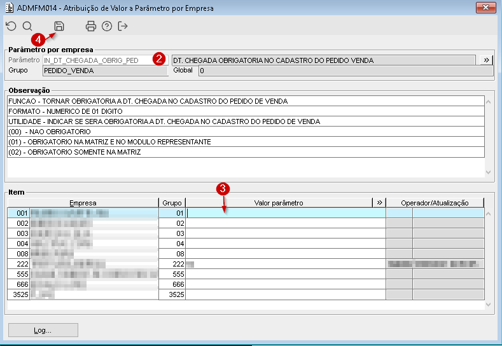Click the Grupo column header

coord(172,203)
